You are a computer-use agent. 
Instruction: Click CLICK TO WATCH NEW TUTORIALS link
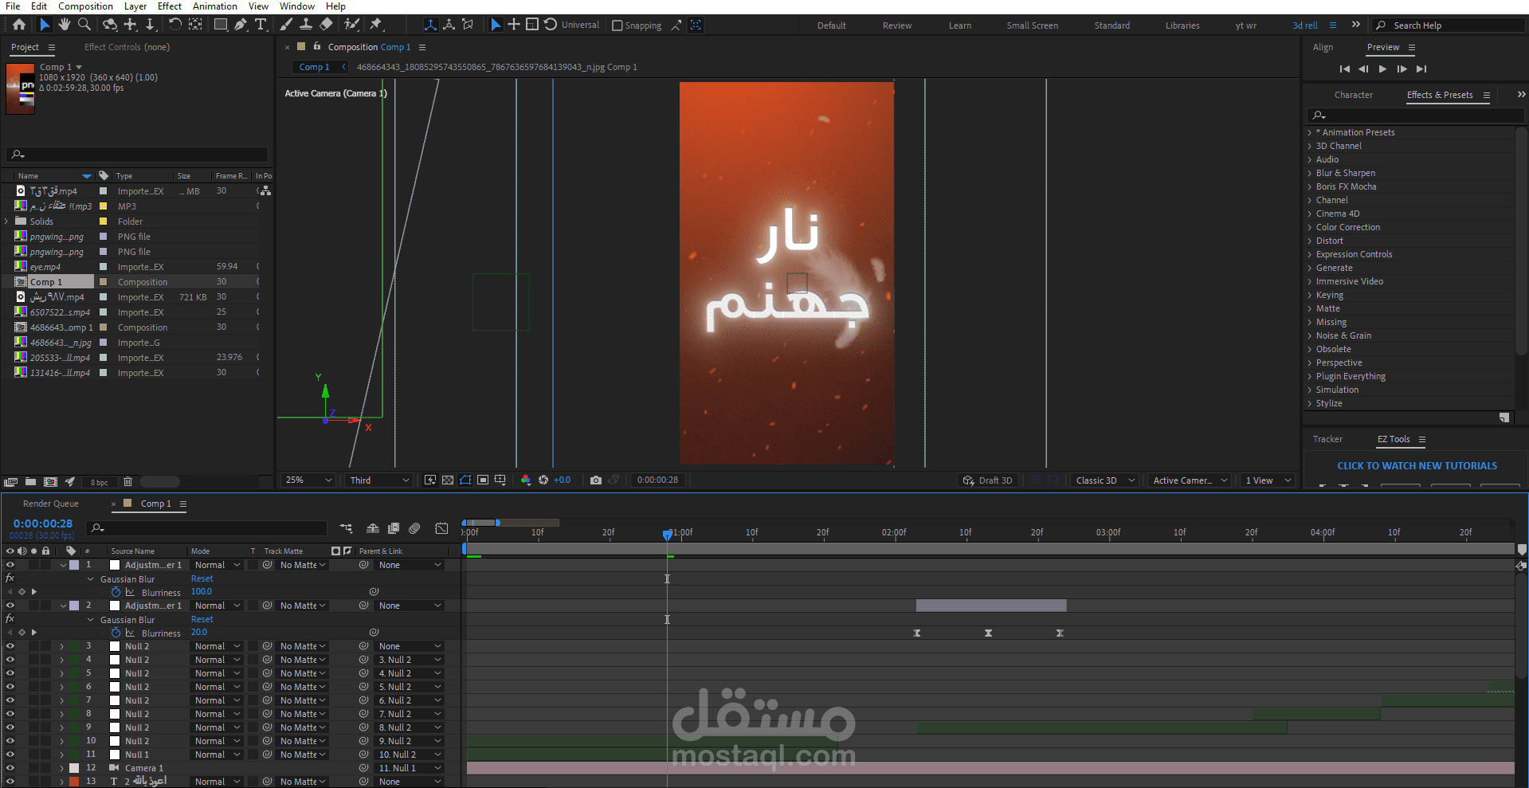pyautogui.click(x=1417, y=465)
